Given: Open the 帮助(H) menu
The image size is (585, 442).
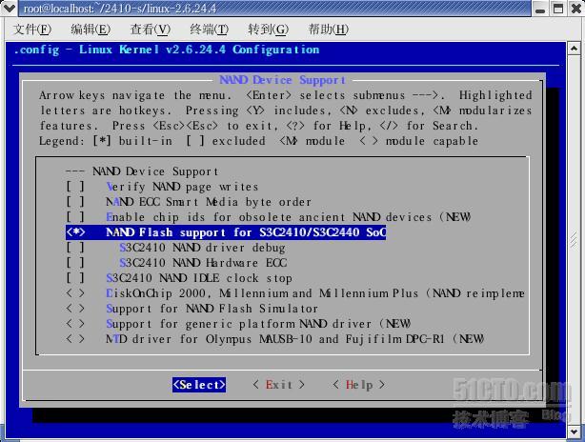Looking at the screenshot, I should coord(328,30).
